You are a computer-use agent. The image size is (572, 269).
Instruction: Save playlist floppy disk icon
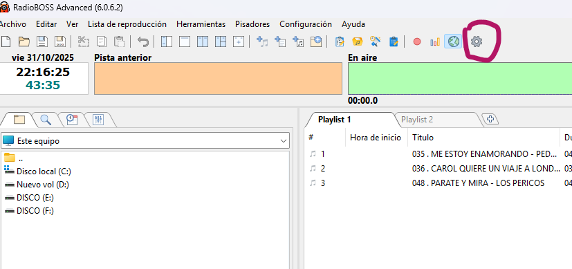[42, 41]
